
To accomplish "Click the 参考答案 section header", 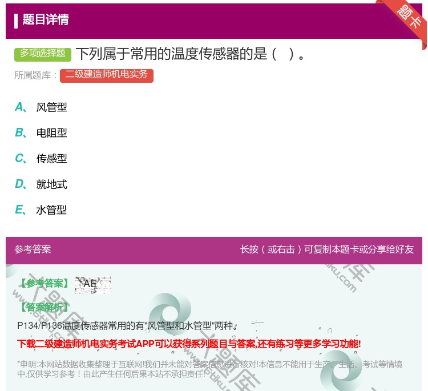I will coord(33,249).
